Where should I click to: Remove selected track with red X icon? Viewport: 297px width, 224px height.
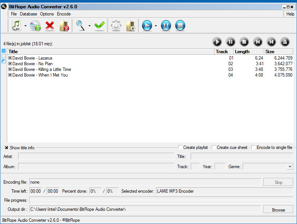point(49,26)
